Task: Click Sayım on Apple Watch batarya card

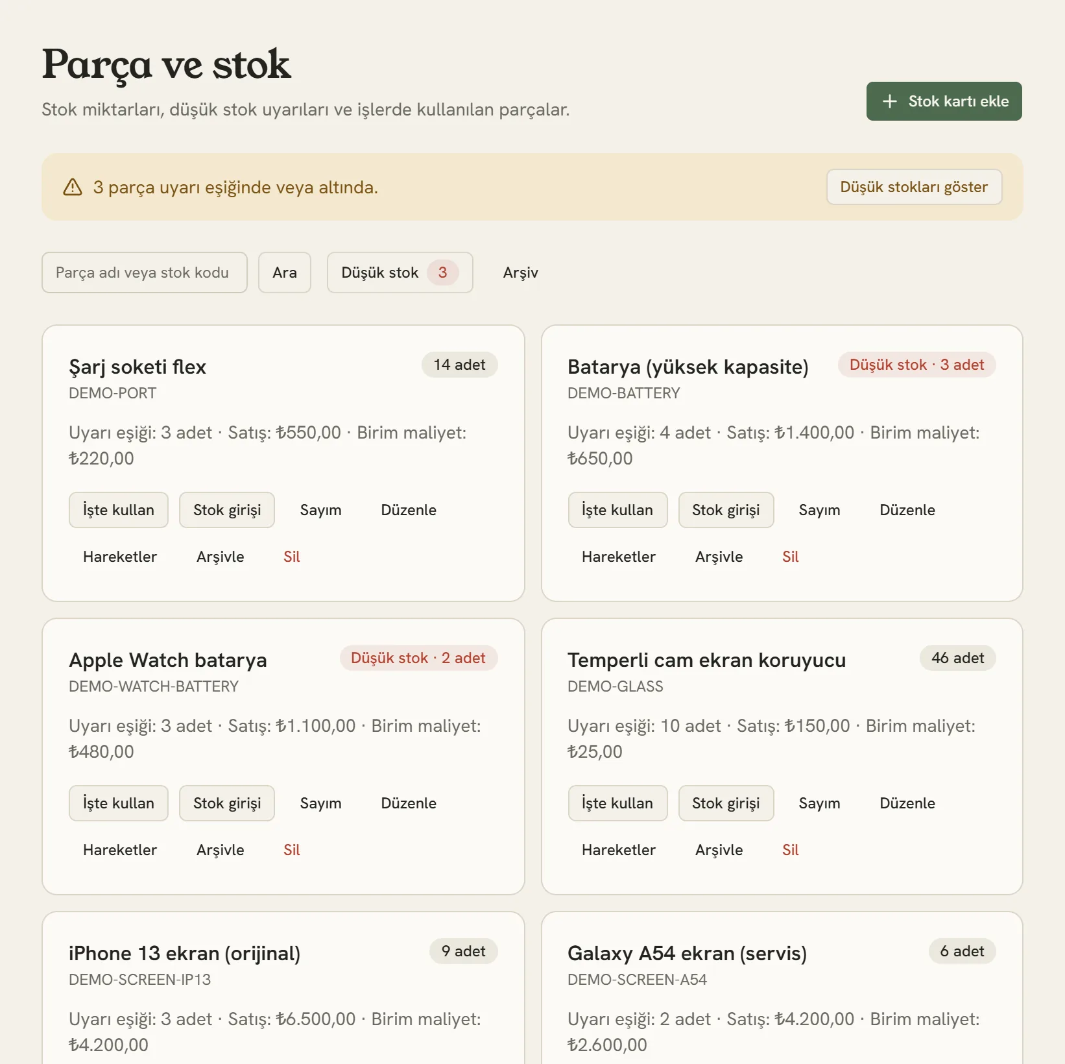Action: click(x=320, y=803)
